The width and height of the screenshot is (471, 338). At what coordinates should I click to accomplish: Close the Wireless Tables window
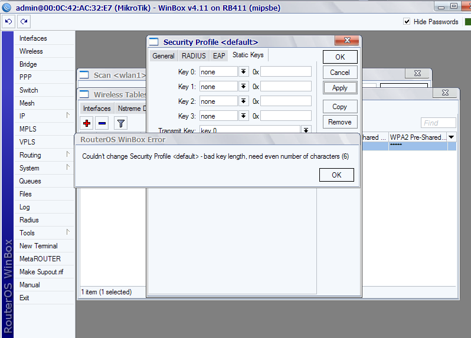coord(445,93)
